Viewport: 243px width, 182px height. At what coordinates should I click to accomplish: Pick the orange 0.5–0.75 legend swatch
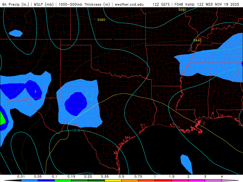tap(130, 180)
